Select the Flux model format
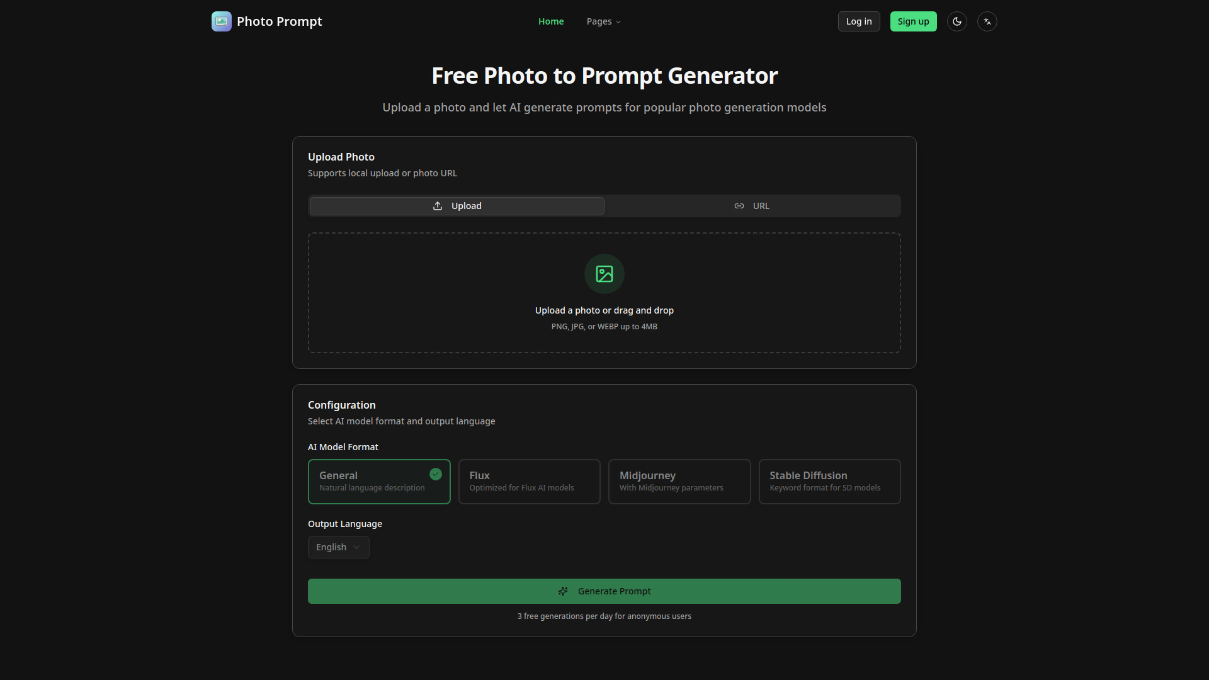 (528, 481)
